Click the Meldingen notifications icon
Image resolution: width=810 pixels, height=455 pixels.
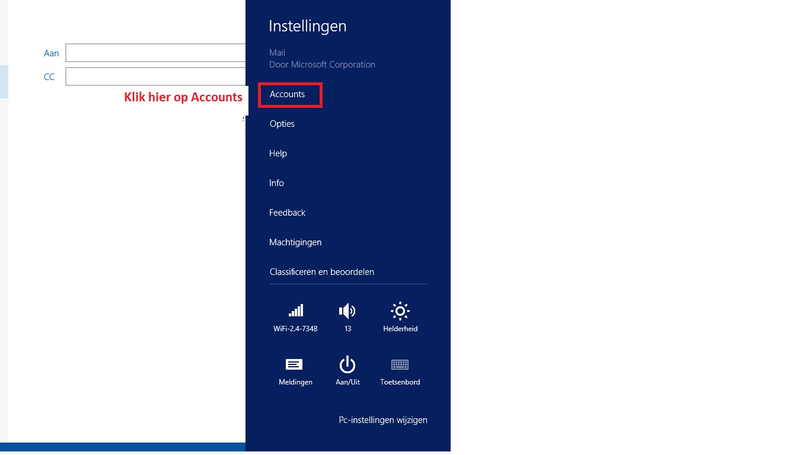pyautogui.click(x=295, y=365)
